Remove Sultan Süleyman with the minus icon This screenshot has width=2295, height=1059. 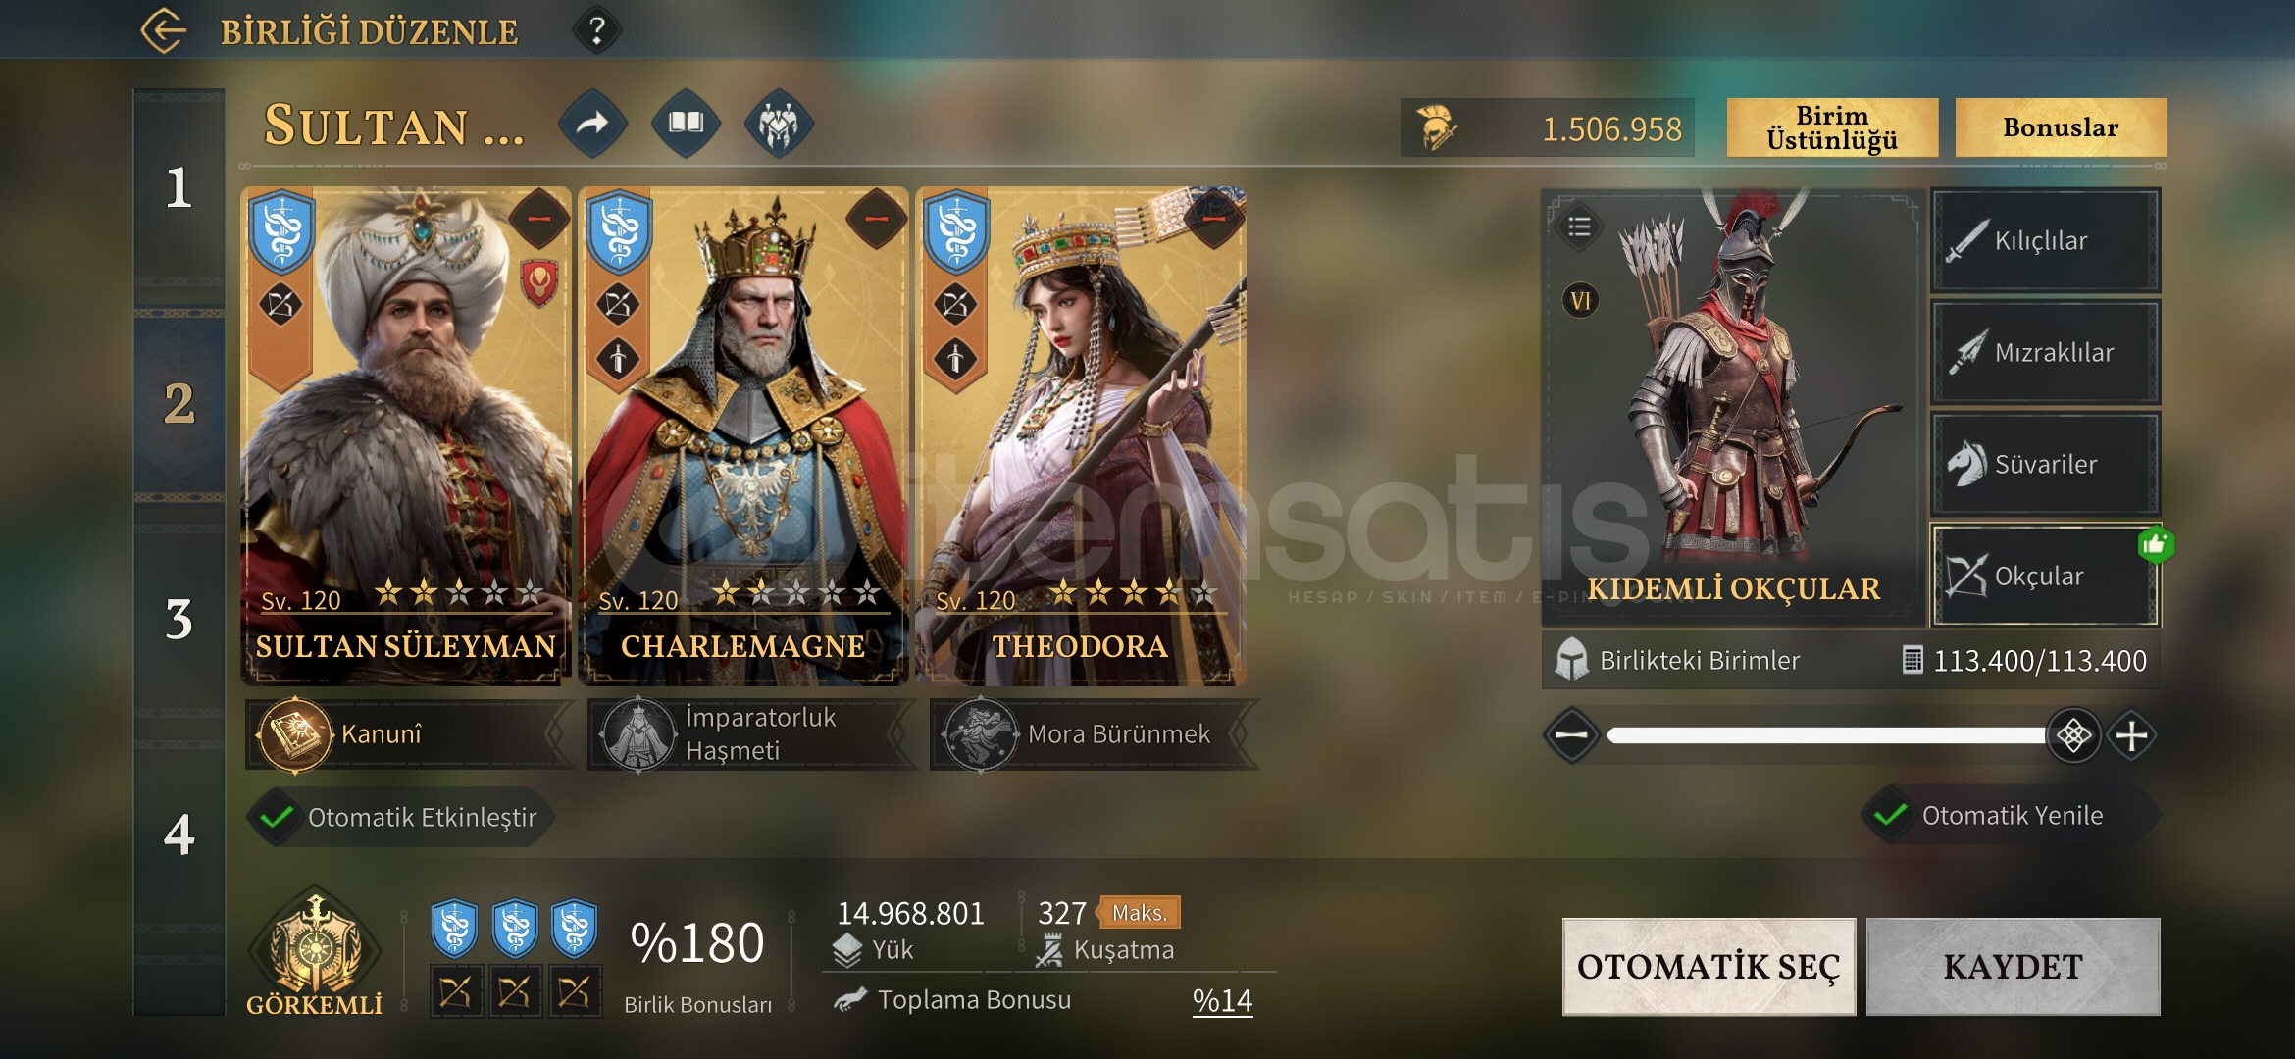tap(538, 218)
